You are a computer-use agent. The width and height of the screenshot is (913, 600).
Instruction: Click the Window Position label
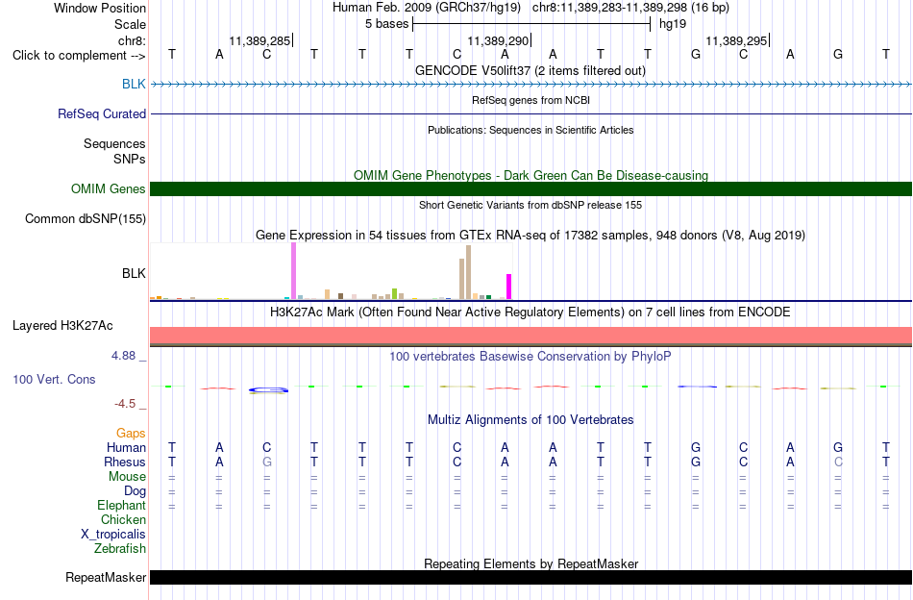pyautogui.click(x=100, y=8)
